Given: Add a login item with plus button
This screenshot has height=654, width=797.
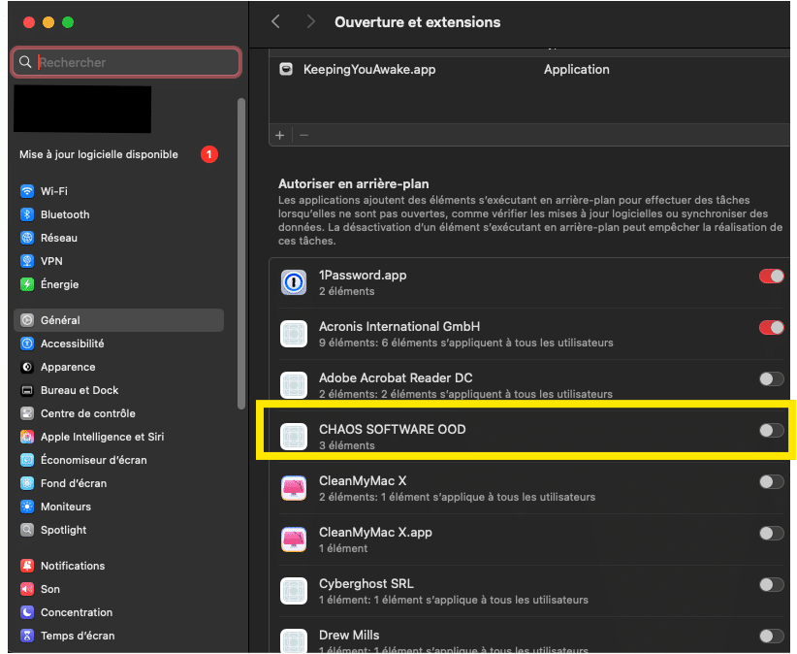Looking at the screenshot, I should [x=280, y=135].
